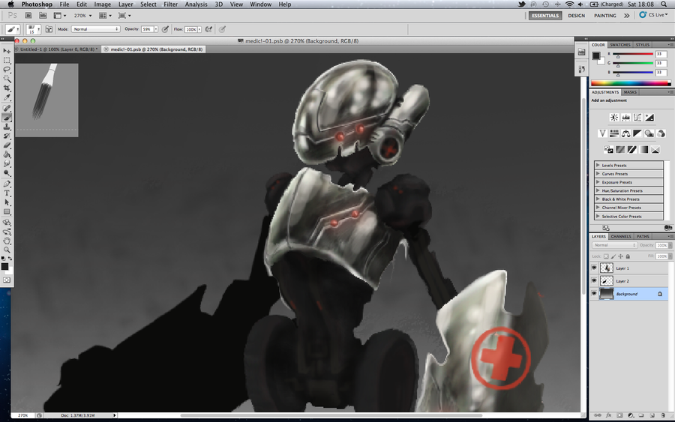Enable airbrush mode next to Flow

pos(208,29)
